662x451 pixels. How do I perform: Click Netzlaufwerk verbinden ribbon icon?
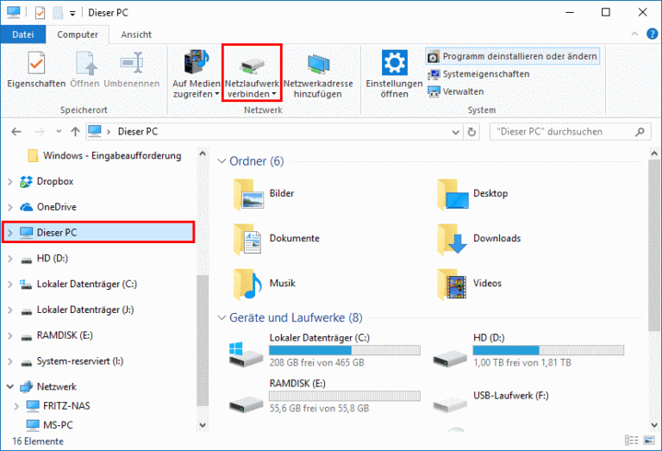251,64
